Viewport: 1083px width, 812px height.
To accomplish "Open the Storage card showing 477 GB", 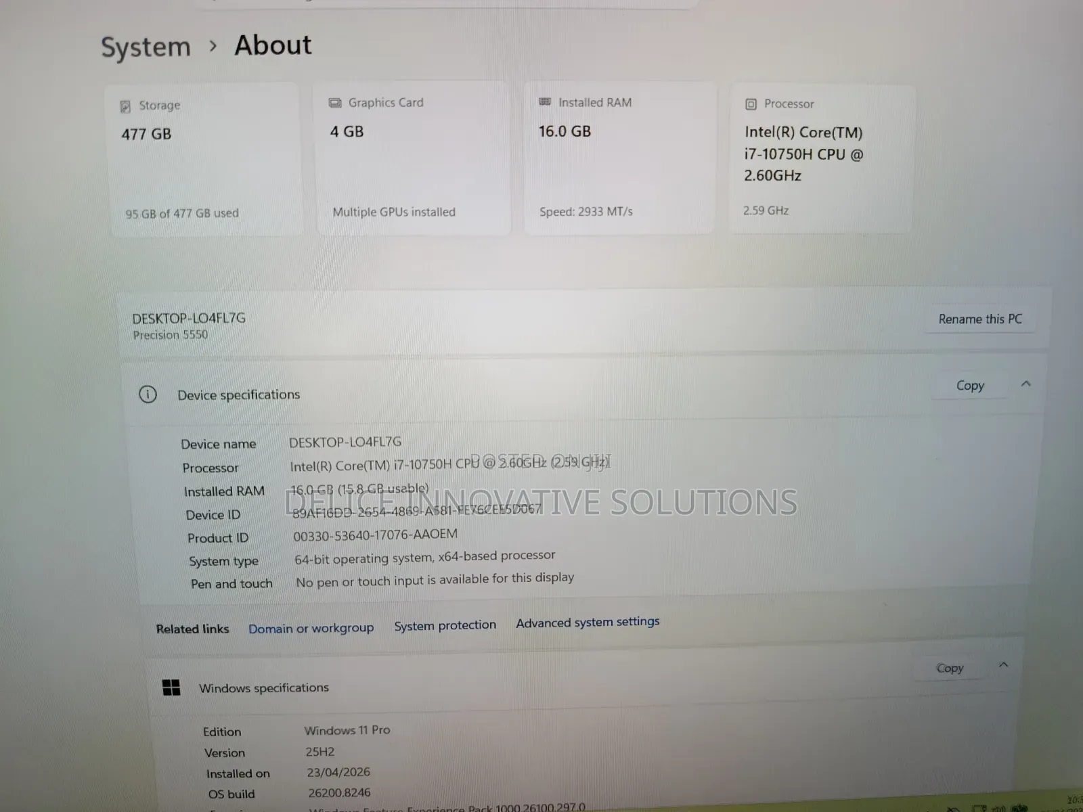I will pyautogui.click(x=205, y=160).
